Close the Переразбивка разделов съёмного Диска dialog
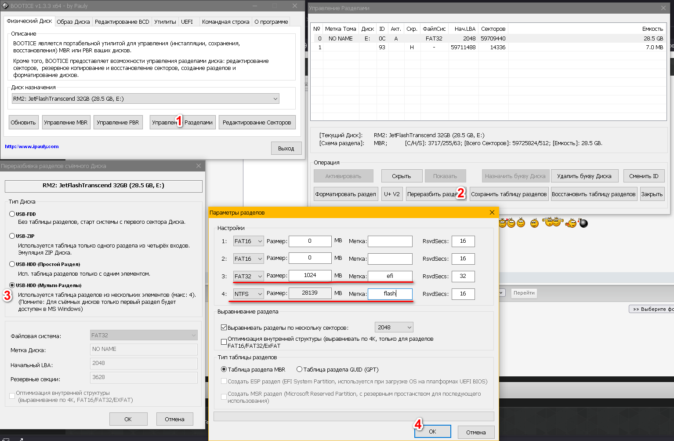Image resolution: width=674 pixels, height=441 pixels. [199, 166]
